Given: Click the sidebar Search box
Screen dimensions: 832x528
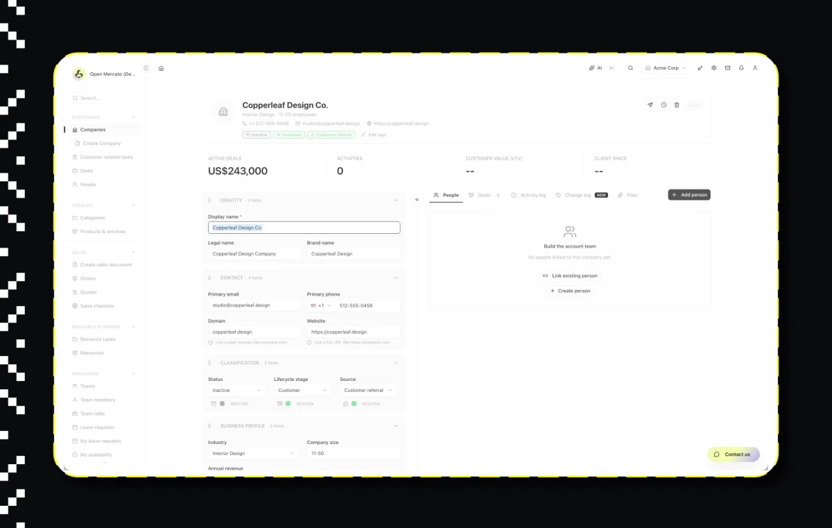Looking at the screenshot, I should pos(106,98).
